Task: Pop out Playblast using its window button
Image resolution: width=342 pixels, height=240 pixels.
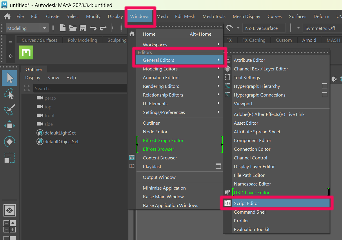Action: click(x=218, y=166)
